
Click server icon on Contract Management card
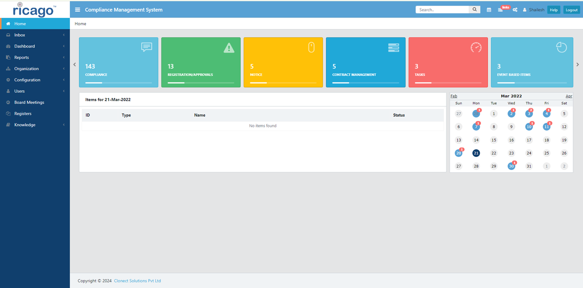tap(394, 48)
